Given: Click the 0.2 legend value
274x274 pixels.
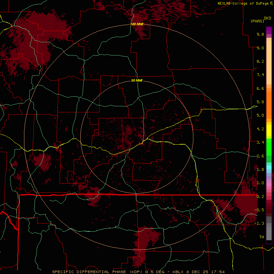Looking at the screenshot, I should [260, 197].
